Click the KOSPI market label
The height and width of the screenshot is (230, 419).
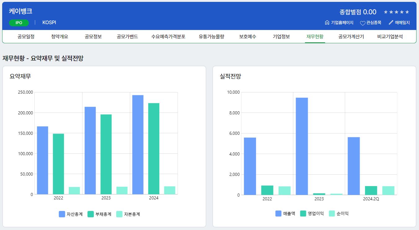click(x=49, y=23)
